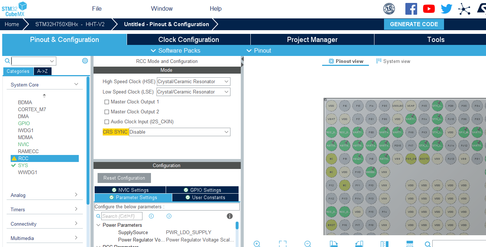Open the Software Packs dropdown
Viewport: 486px width, 247px height.
tap(176, 50)
